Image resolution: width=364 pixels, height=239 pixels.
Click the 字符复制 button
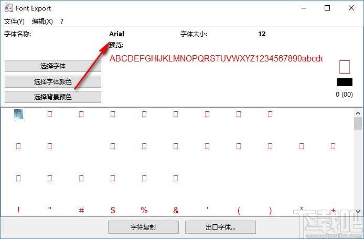coord(143,227)
